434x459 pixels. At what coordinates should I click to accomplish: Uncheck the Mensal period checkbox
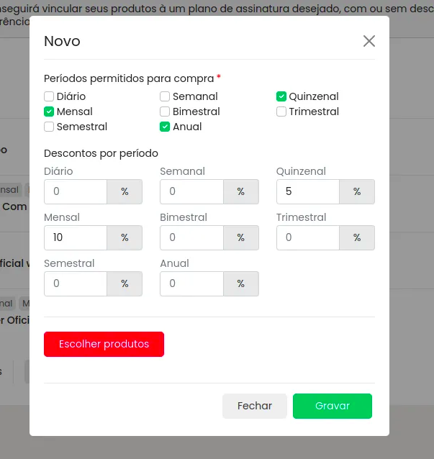[49, 112]
